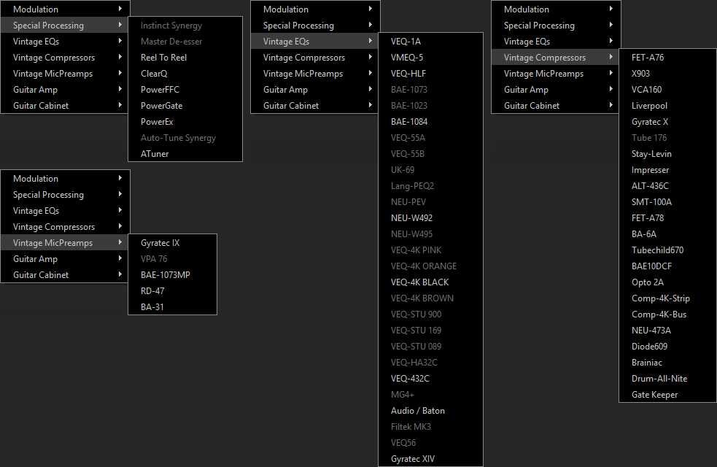The height and width of the screenshot is (467, 717).
Task: Click the dimmed VEQ-4K PINK entry
Action: pyautogui.click(x=431, y=250)
